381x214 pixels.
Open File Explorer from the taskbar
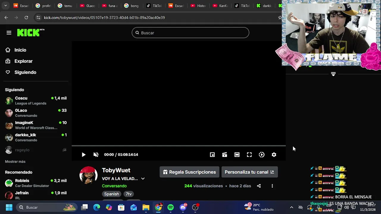146,207
